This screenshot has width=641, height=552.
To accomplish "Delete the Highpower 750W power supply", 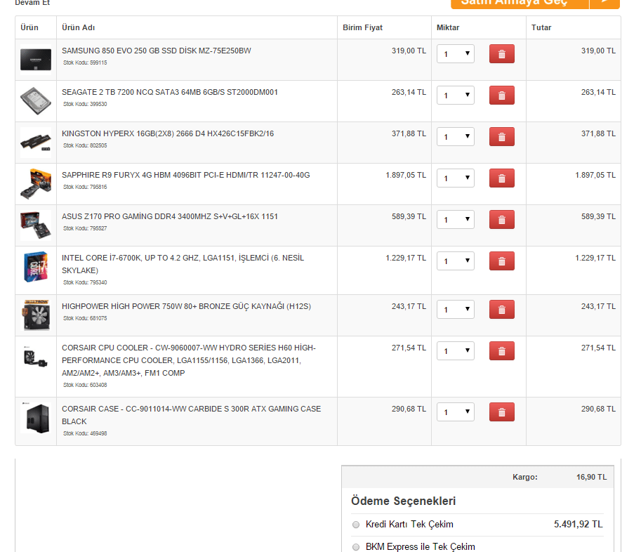I will 501,310.
